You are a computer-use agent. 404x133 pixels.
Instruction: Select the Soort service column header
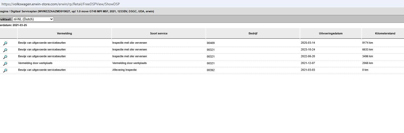point(159,33)
